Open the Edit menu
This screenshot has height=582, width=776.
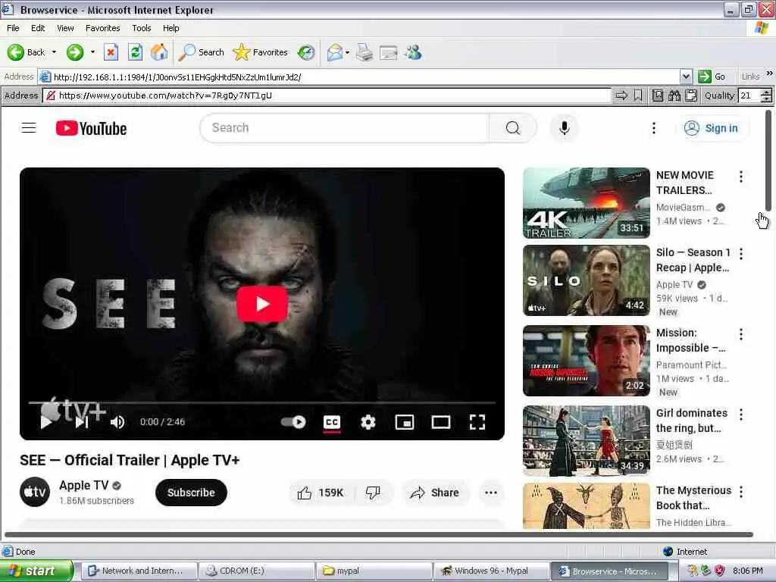(38, 28)
